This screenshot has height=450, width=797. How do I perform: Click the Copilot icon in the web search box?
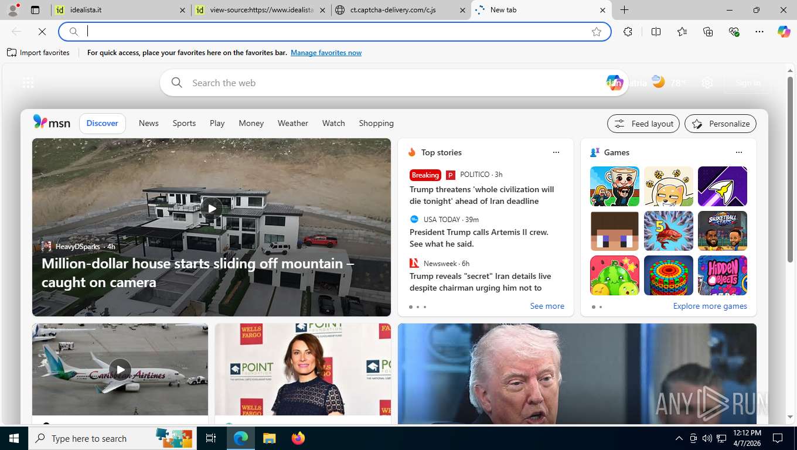(x=614, y=83)
